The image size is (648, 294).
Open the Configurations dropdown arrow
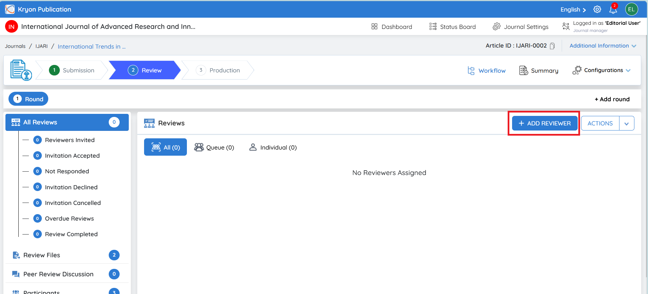point(628,70)
